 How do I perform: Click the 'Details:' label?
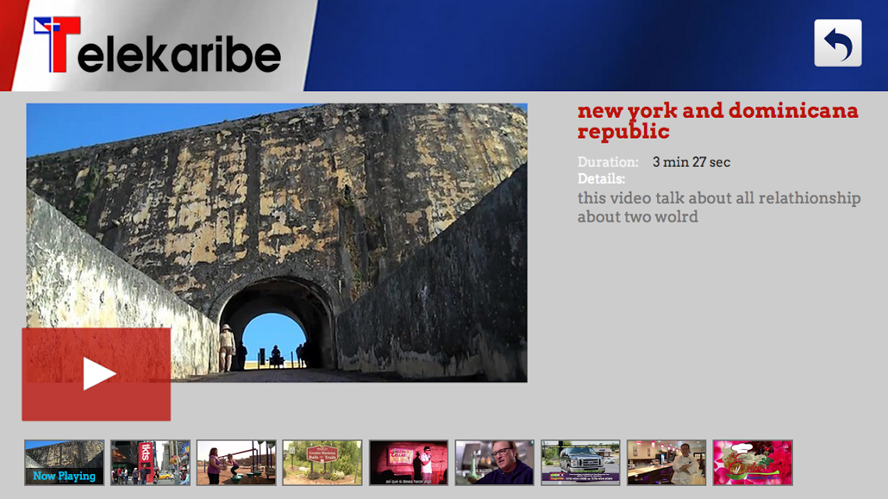(601, 179)
